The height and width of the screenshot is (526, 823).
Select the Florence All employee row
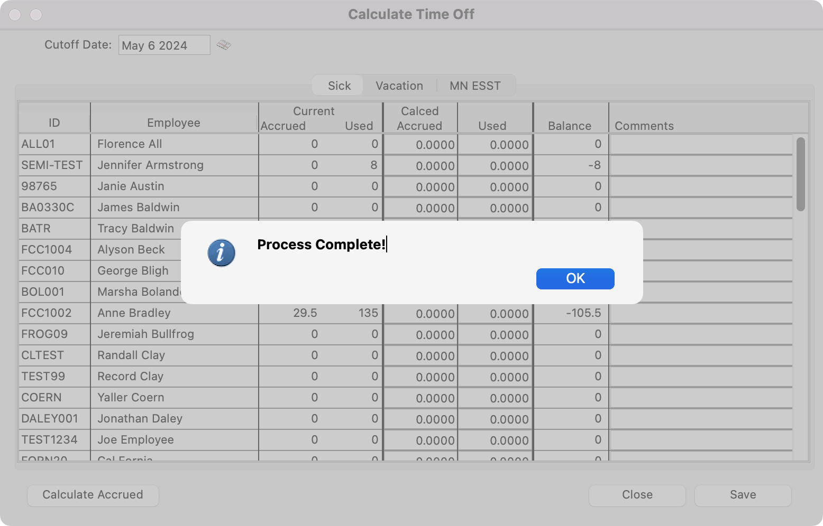130,144
